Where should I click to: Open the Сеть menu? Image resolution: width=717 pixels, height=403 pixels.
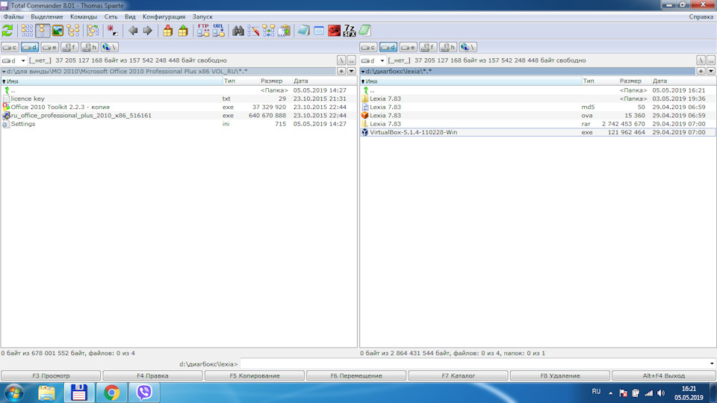click(111, 17)
